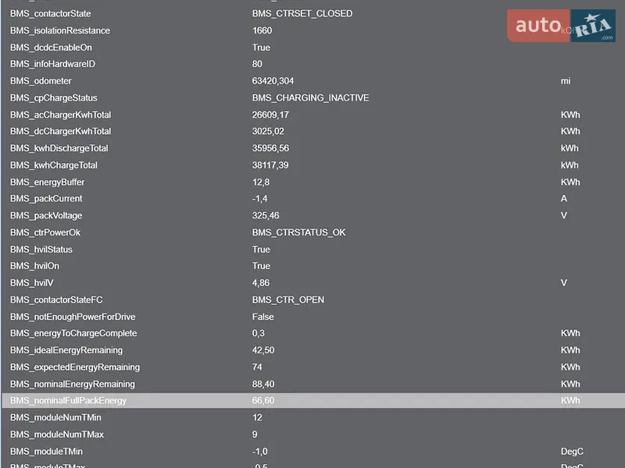Image resolution: width=625 pixels, height=468 pixels.
Task: Select the BMS_nominalFullPackEnergy row
Action: [x=313, y=400]
